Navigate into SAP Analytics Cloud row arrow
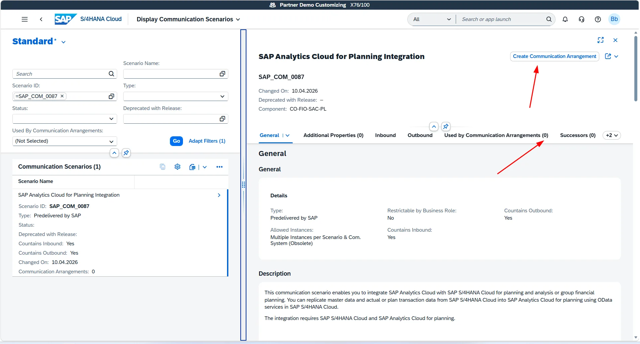The image size is (640, 344). tap(219, 195)
